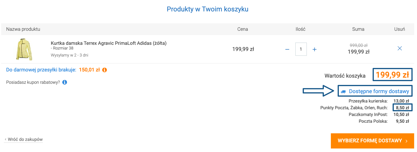Select Paczkomaty InPost delivery row
Image resolution: width=417 pixels, height=152 pixels.
pos(368,115)
